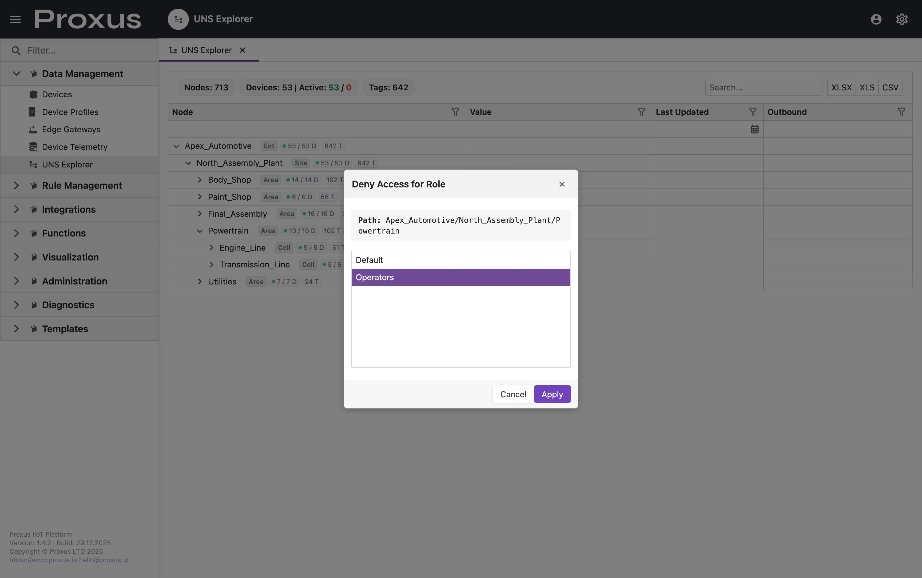Open the user account profile icon
922x578 pixels.
point(876,19)
